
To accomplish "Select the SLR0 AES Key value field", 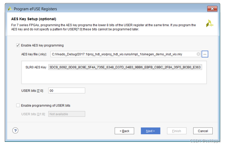I will pos(125,67).
